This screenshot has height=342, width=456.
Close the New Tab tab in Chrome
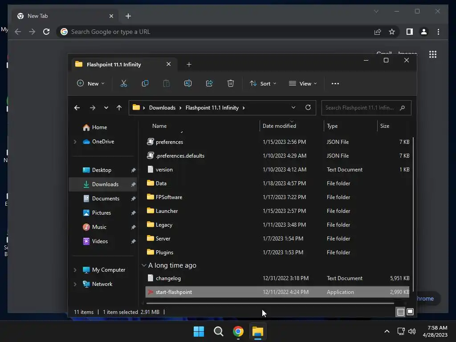tap(111, 16)
